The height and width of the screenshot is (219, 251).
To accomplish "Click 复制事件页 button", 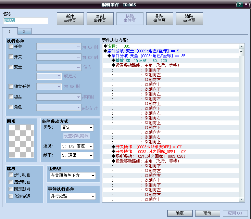I will click(x=100, y=18).
